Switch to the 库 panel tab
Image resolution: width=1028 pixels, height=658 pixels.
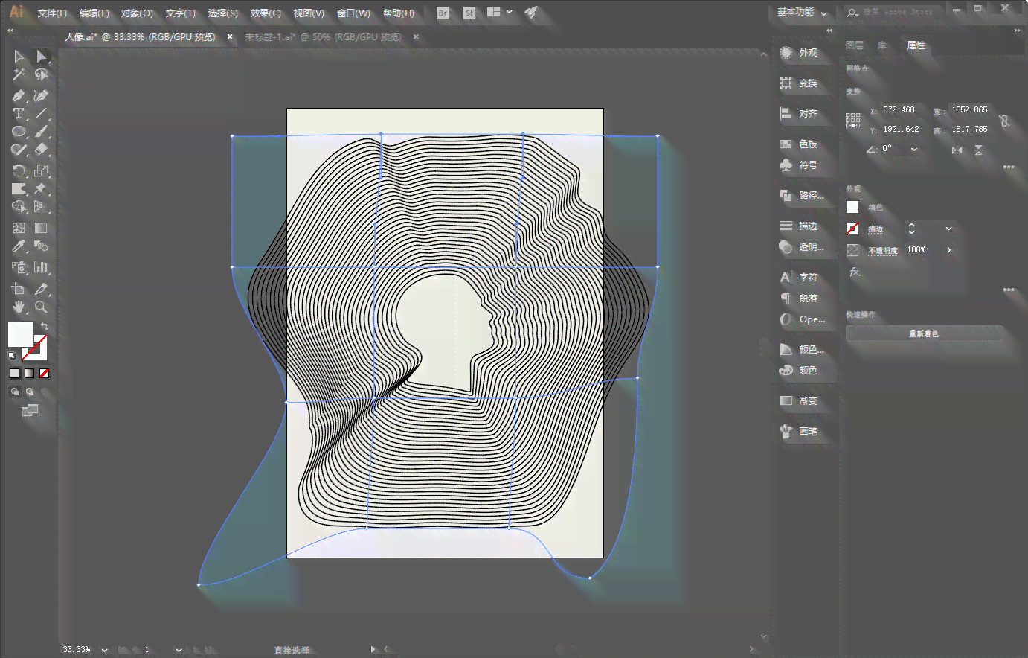882,45
